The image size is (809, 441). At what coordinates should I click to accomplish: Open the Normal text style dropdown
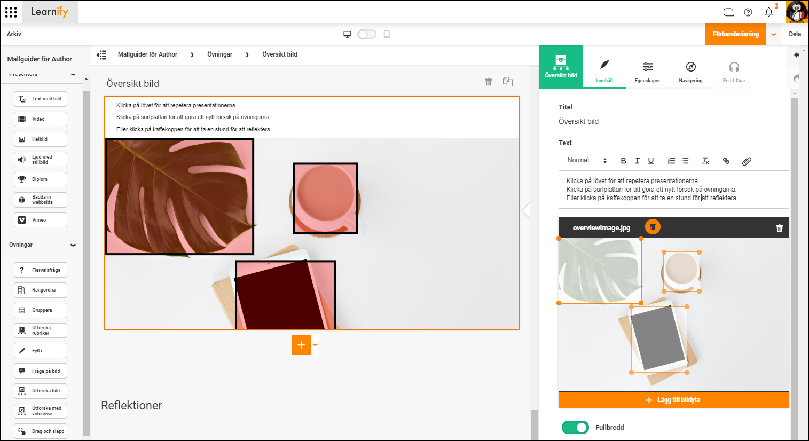click(587, 160)
